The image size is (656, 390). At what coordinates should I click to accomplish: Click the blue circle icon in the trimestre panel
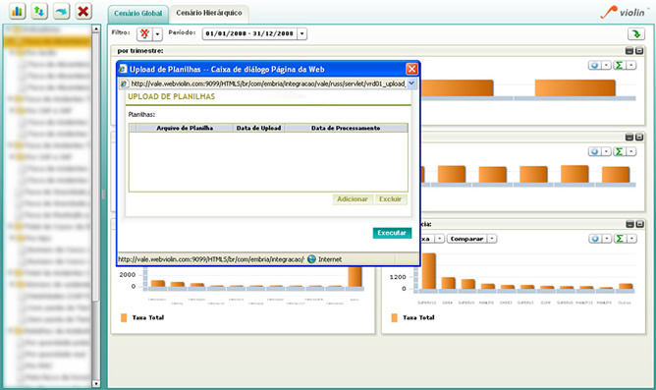coord(594,65)
